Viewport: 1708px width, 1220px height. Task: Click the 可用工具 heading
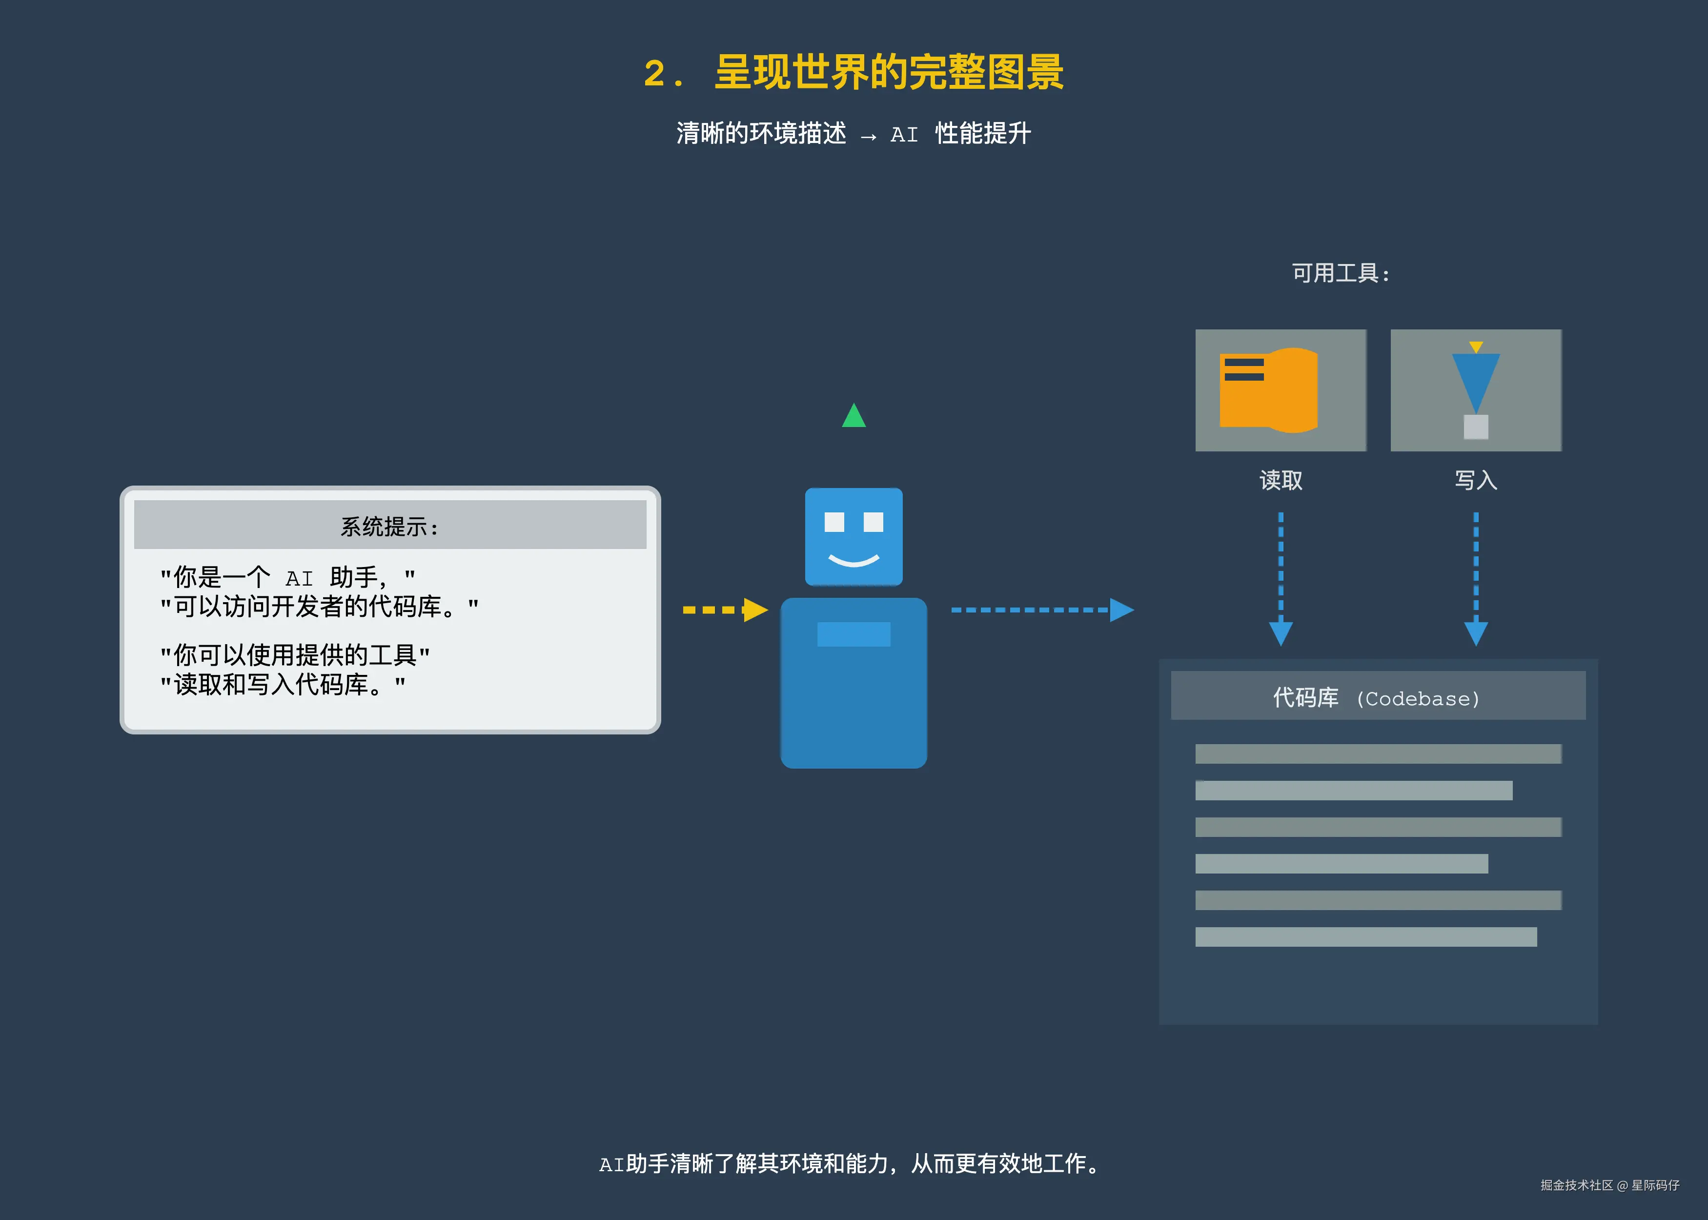1341,273
